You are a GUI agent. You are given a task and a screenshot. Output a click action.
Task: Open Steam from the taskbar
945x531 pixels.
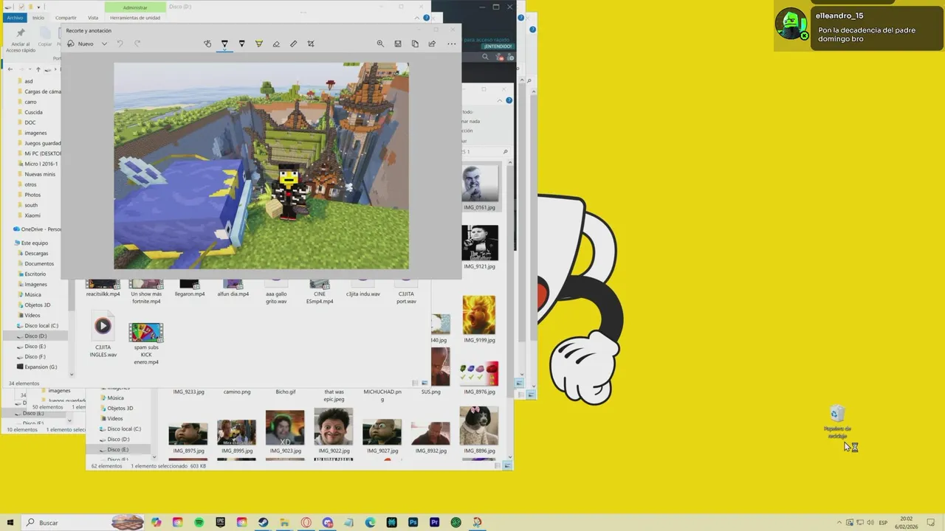(x=263, y=522)
